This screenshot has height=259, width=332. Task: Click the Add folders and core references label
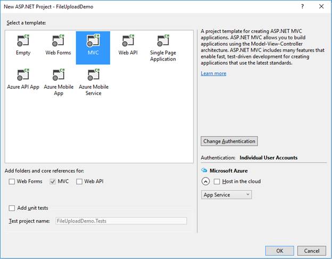pos(44,171)
